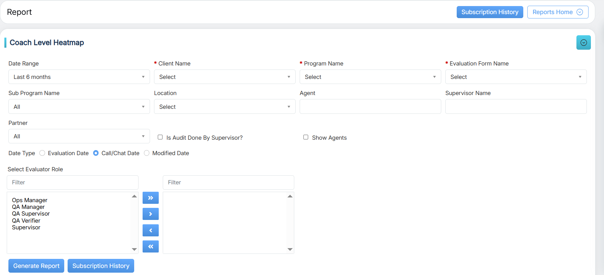Viewport: 604px width, 275px height.
Task: Click the move selected right arrow button
Action: pyautogui.click(x=150, y=214)
